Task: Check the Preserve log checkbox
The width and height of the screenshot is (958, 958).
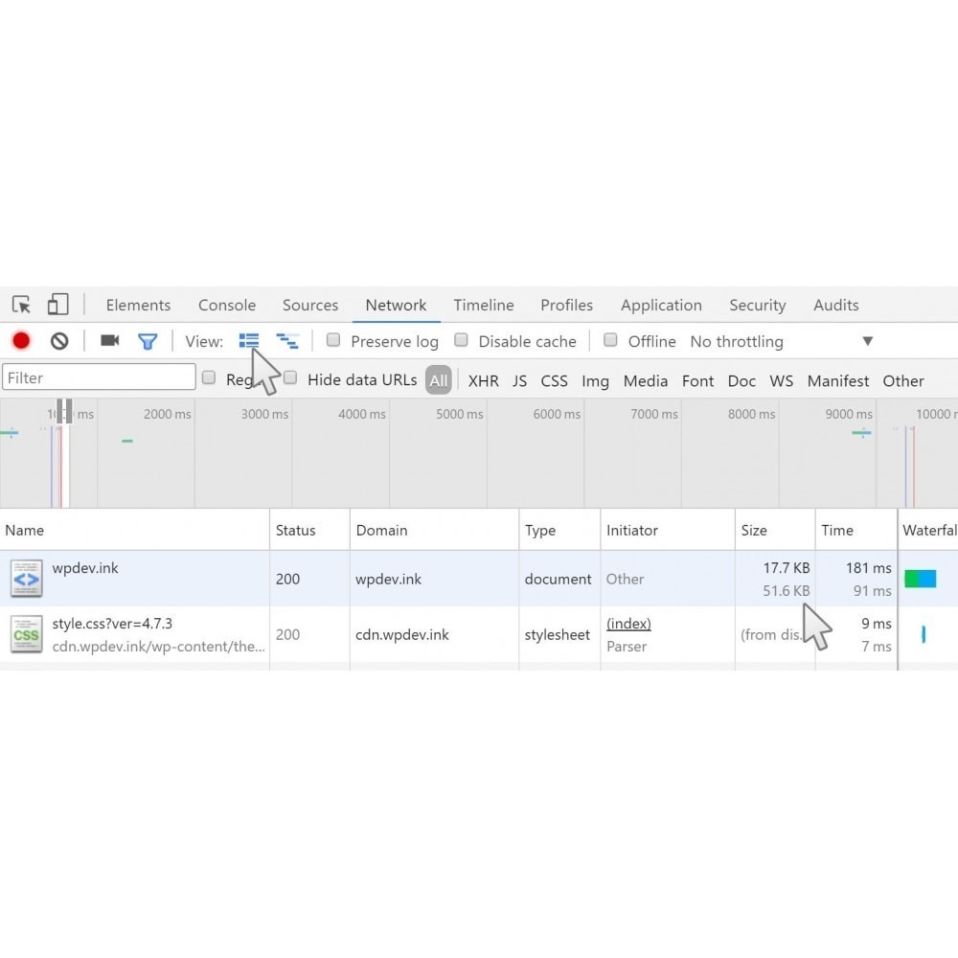Action: coord(333,340)
